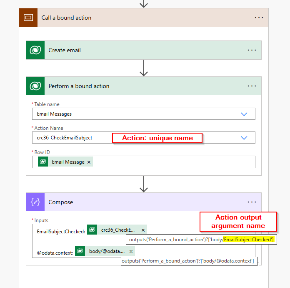Open the Call a bound action ellipsis menu
The width and height of the screenshot is (290, 288).
click(x=259, y=18)
